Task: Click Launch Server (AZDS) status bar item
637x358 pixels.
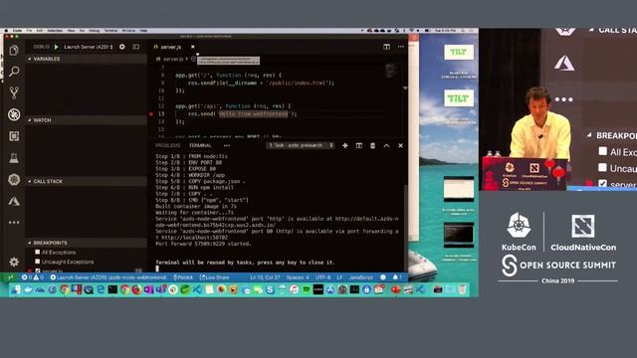Action: point(108,277)
